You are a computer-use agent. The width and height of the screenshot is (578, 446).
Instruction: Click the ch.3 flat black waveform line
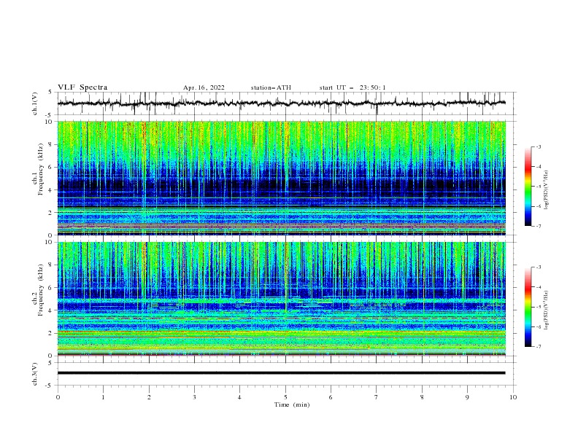point(282,373)
